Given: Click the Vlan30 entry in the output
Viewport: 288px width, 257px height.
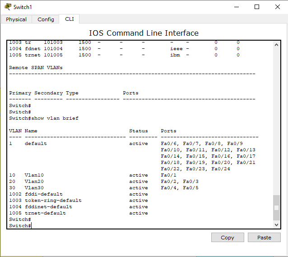Looking at the screenshot, I should click(34, 188).
